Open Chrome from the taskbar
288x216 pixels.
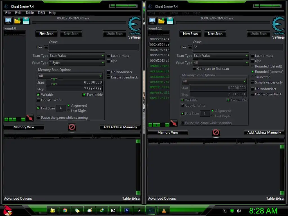(x=65, y=210)
